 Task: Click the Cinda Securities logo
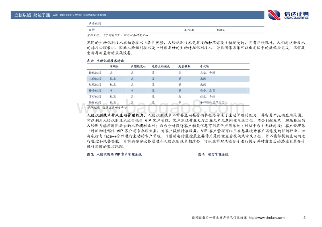288,15
